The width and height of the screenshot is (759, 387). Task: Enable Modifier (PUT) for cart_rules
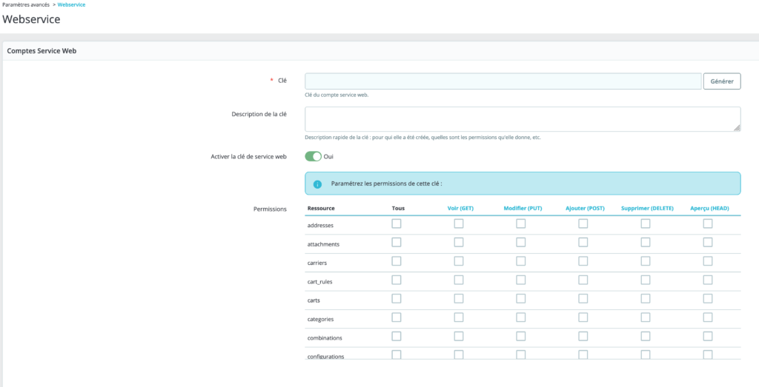click(x=521, y=280)
